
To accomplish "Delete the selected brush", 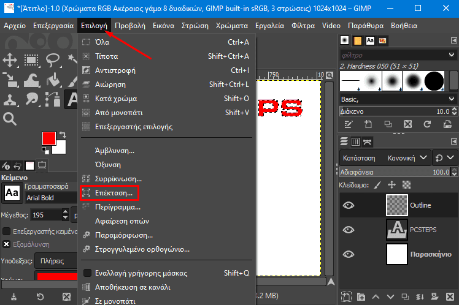I will 407,124.
